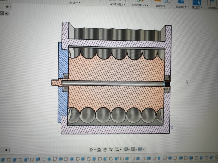Expand the Display Settings arrow
The image size is (218, 163).
click(x=129, y=149)
